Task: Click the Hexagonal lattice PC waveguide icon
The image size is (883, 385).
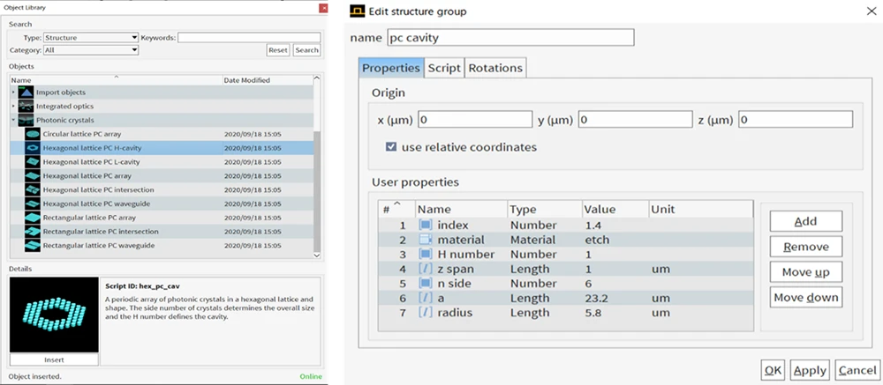Action: [34, 204]
